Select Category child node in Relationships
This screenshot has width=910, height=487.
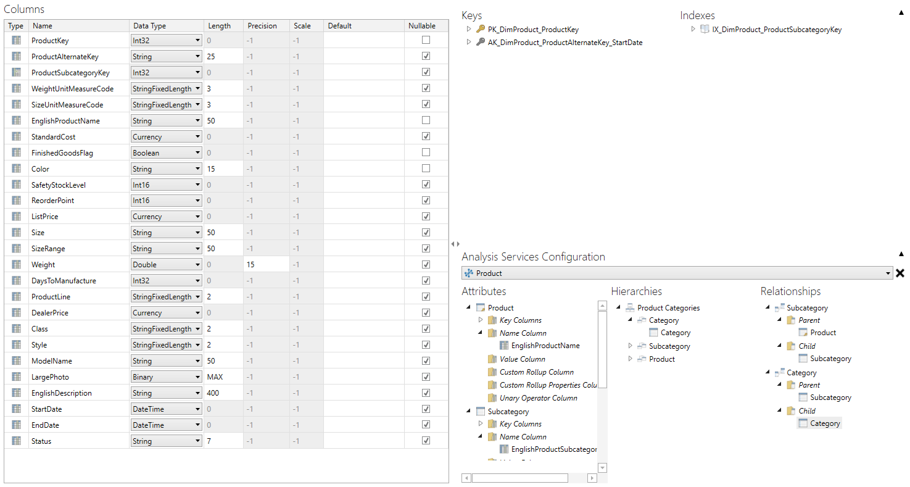coord(824,423)
